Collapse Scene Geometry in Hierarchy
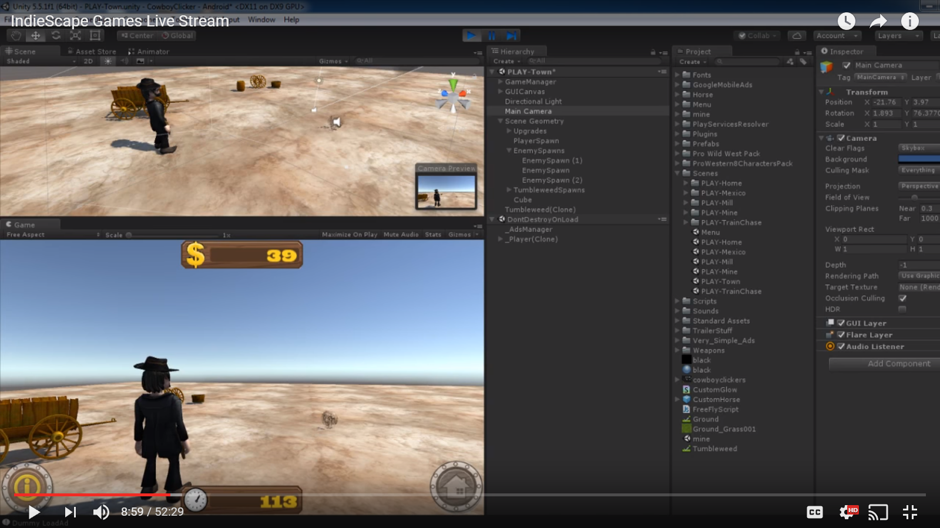This screenshot has height=528, width=940. [501, 121]
